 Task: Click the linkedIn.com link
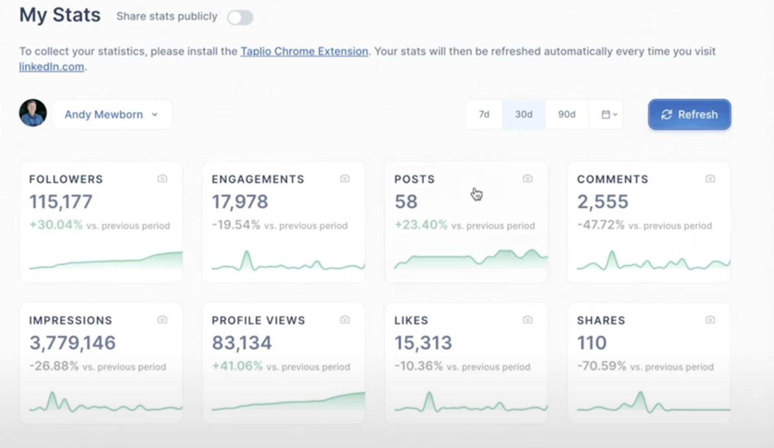pyautogui.click(x=51, y=66)
